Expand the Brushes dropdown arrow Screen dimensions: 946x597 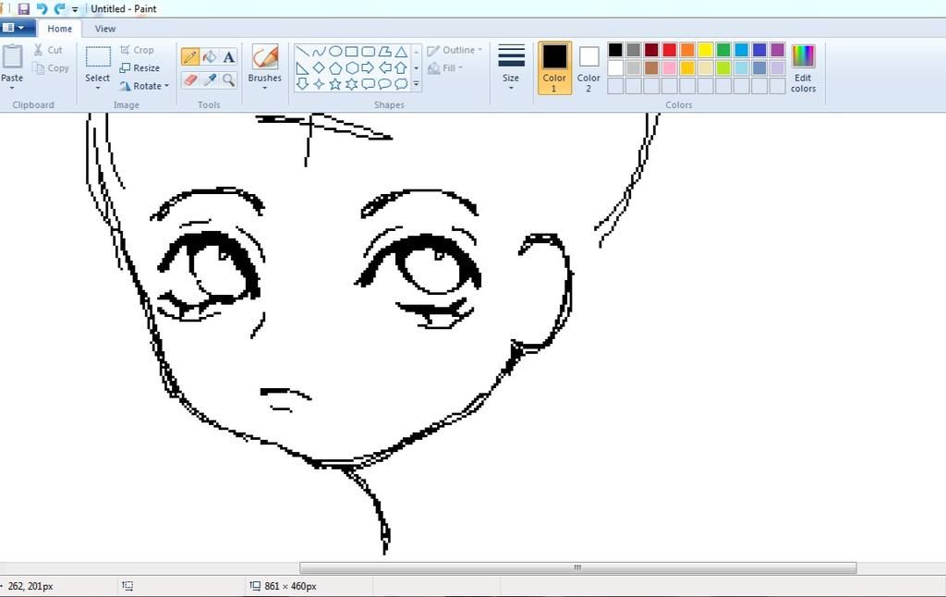[x=264, y=88]
